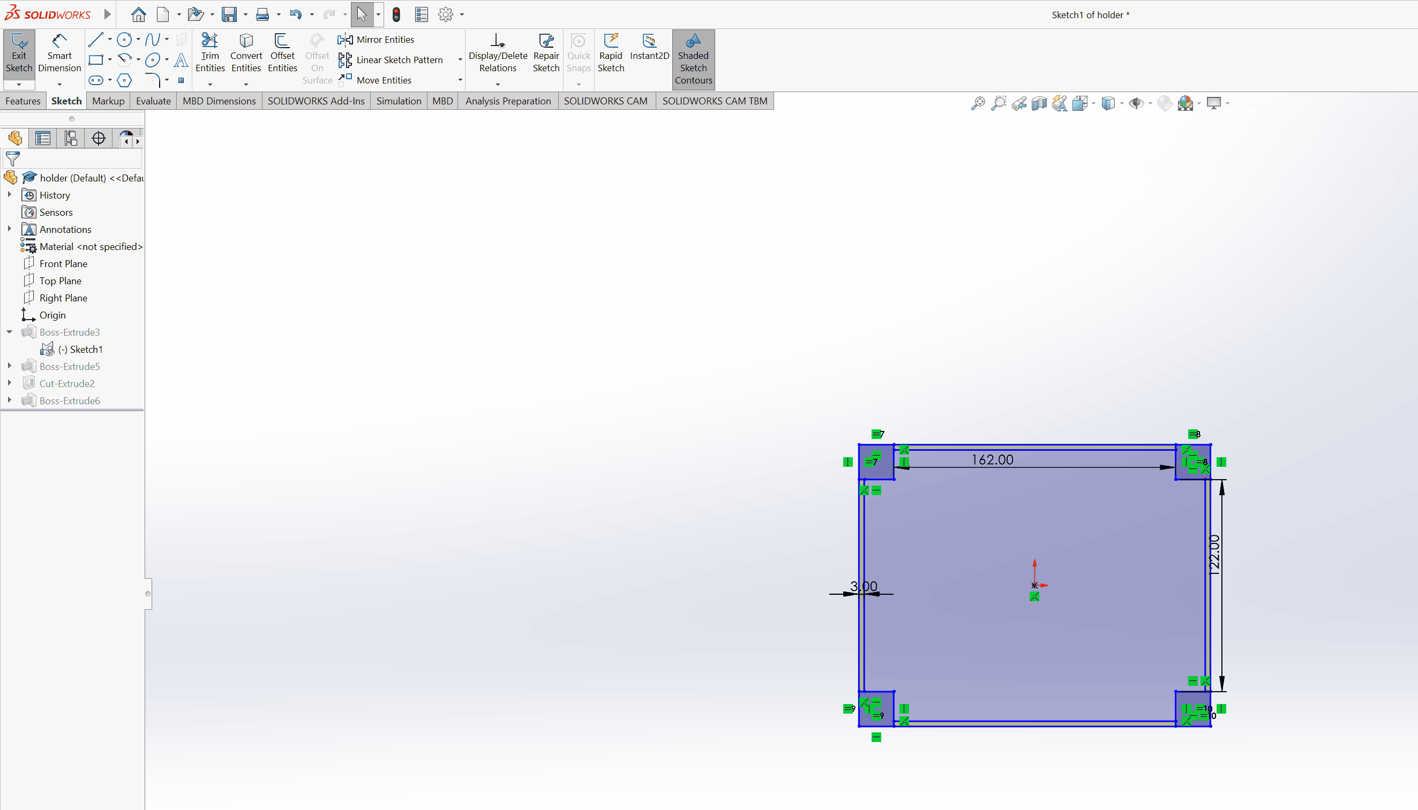This screenshot has height=810, width=1418.
Task: Expand the History tree node
Action: pyautogui.click(x=10, y=195)
